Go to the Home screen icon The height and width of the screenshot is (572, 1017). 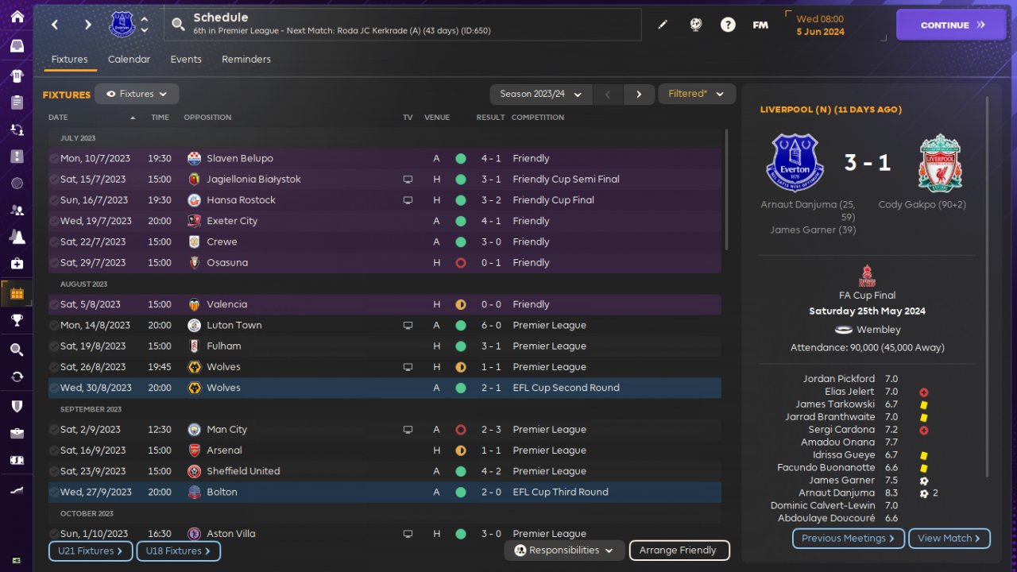pyautogui.click(x=17, y=17)
